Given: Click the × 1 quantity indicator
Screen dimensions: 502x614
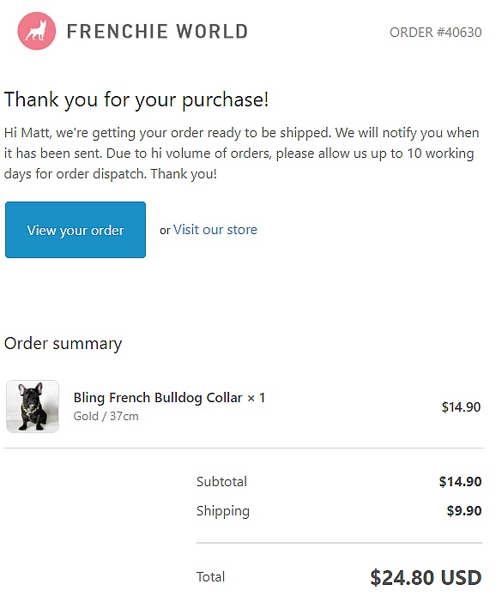Looking at the screenshot, I should pos(257,398).
